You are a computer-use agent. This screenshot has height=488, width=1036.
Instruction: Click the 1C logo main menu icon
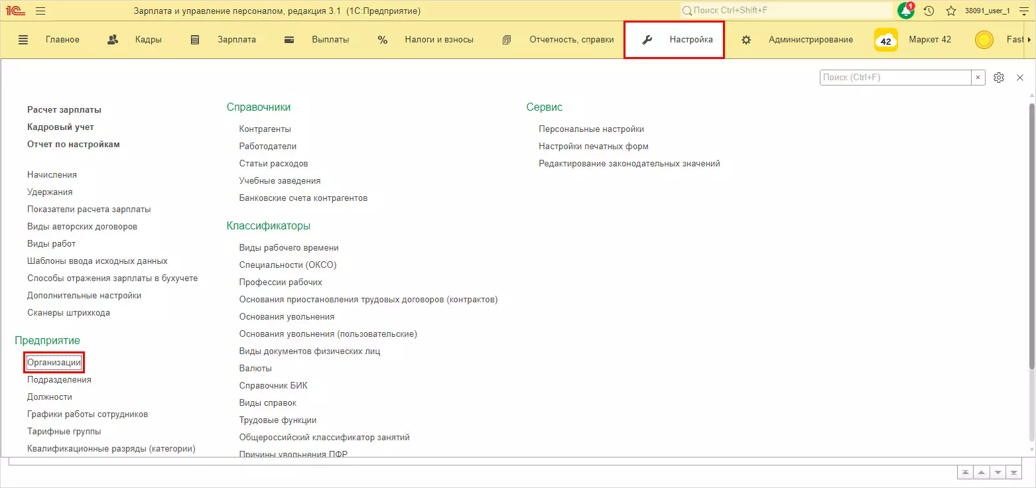pyautogui.click(x=16, y=11)
